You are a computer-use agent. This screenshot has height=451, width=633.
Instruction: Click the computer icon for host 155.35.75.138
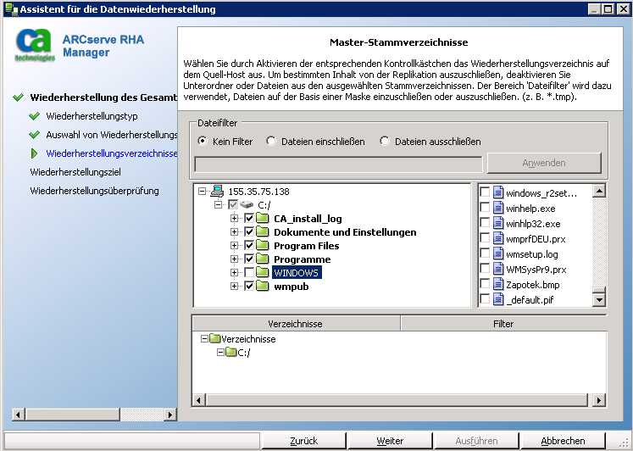click(217, 191)
